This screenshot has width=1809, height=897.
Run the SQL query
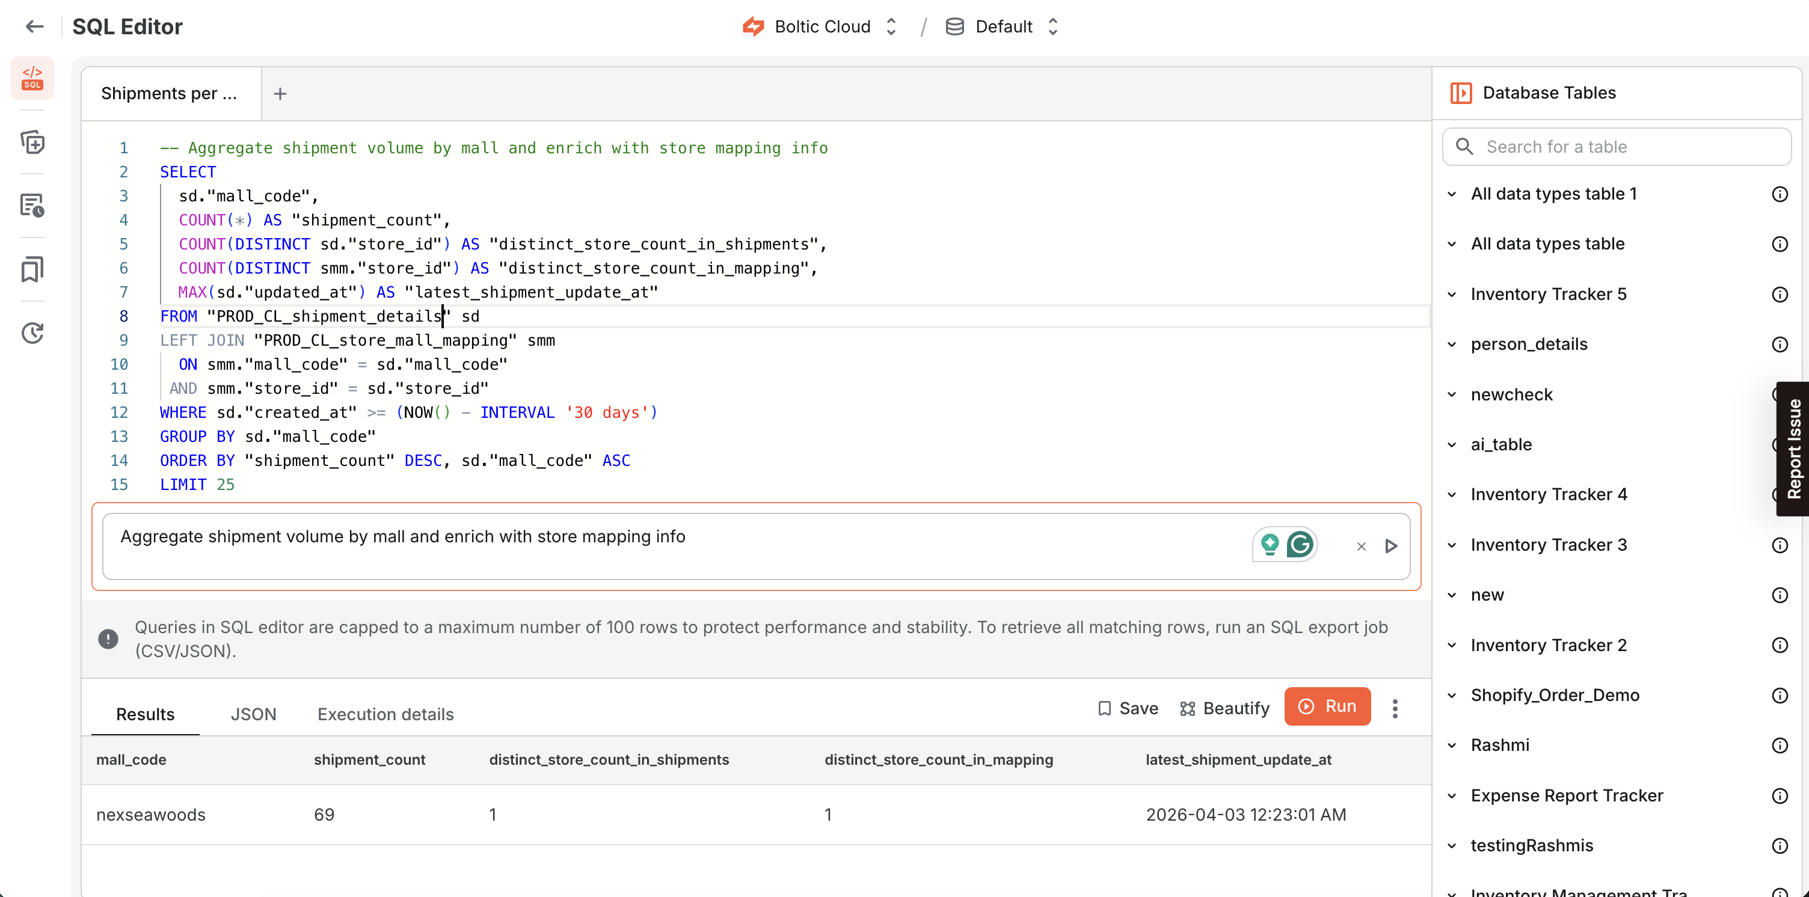coord(1327,707)
